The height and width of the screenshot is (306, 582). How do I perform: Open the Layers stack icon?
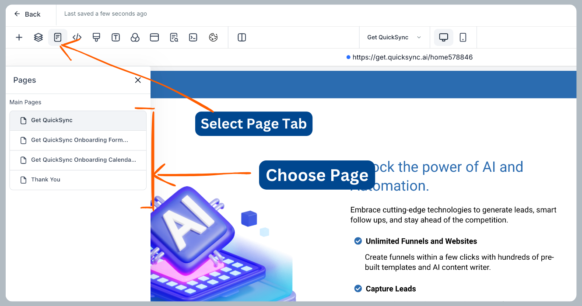[39, 38]
